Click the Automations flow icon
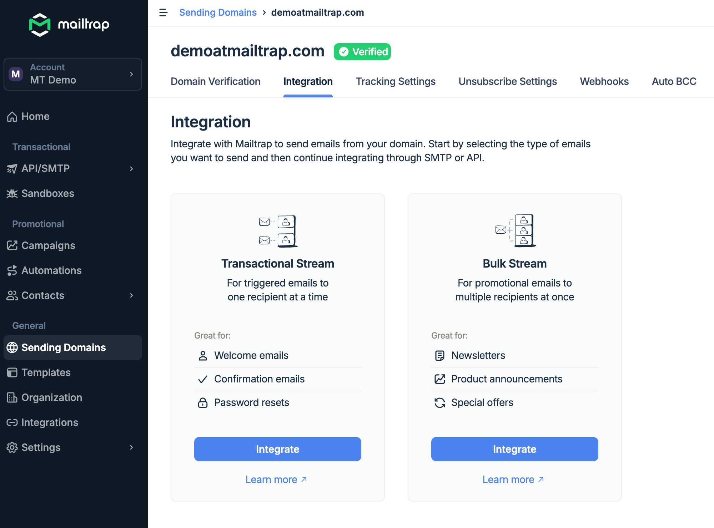This screenshot has width=714, height=528. click(12, 271)
